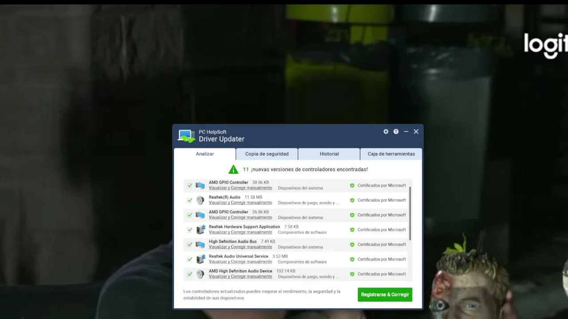Open the settings gear in Driver Updater
This screenshot has width=568, height=319.
[386, 132]
